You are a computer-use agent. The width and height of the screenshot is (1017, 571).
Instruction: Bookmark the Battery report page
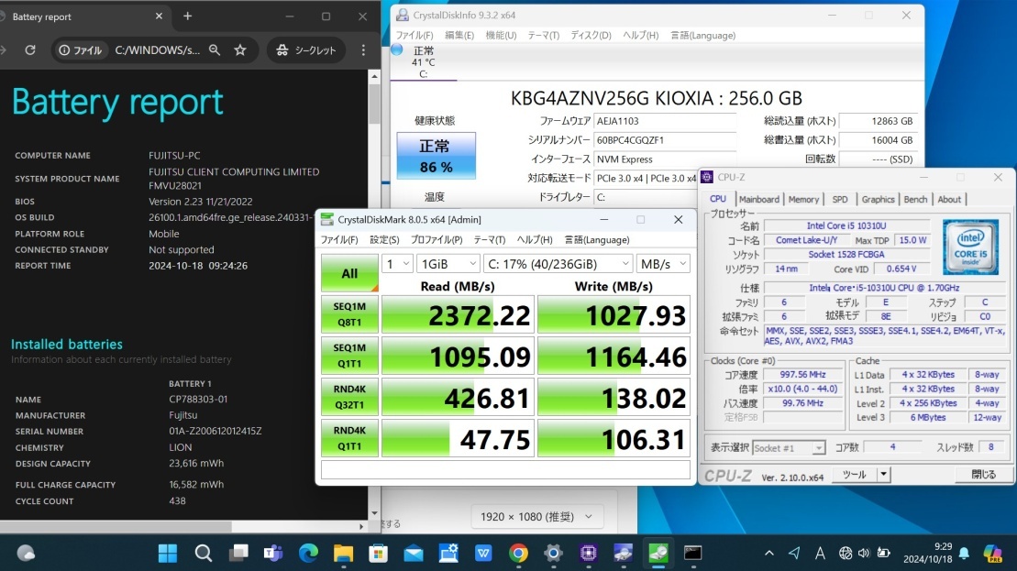click(240, 49)
